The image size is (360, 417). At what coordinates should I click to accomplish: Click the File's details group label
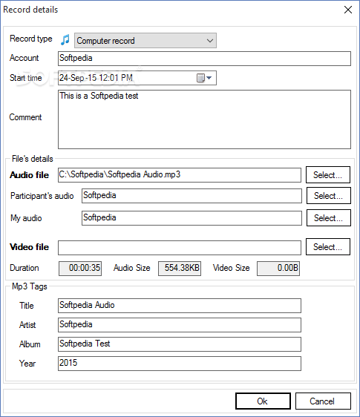(x=33, y=159)
